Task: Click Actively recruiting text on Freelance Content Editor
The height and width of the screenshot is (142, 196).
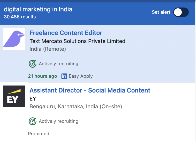Action: point(58,64)
